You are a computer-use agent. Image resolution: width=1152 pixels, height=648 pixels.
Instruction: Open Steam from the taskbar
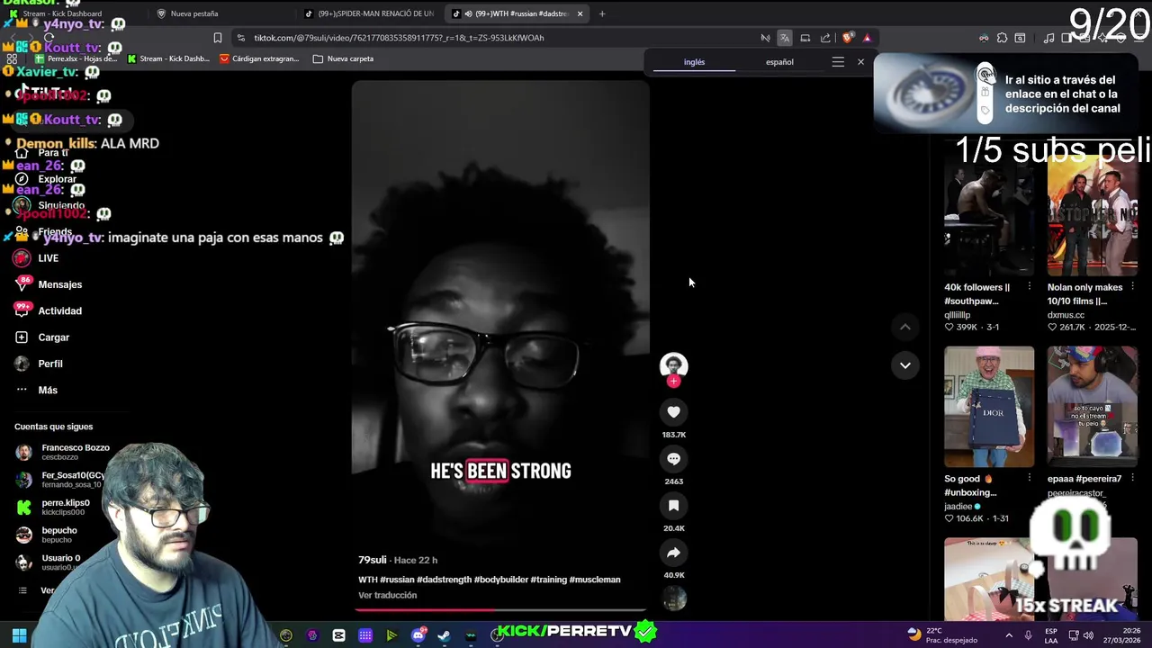444,636
